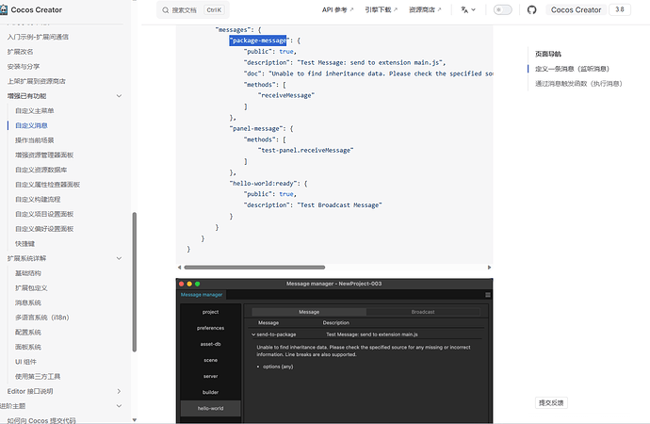Screen dimensions: 650x424
Task: Open UI 组件 page
Action: 25,362
